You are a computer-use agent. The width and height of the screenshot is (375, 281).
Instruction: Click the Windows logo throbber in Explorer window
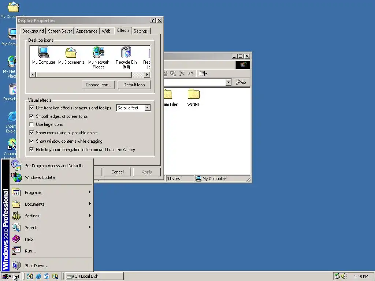(x=243, y=65)
